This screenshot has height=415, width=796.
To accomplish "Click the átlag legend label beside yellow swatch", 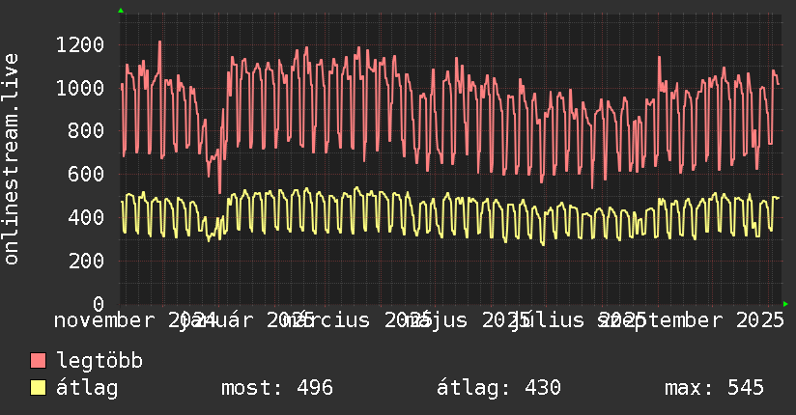I will click(x=87, y=388).
